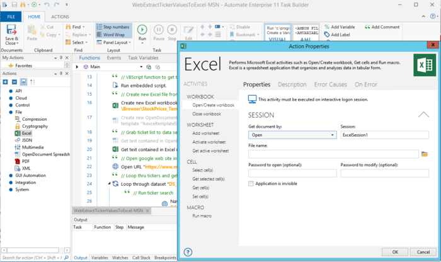
Task: Select the Add worksheet activity
Action: coord(205,134)
